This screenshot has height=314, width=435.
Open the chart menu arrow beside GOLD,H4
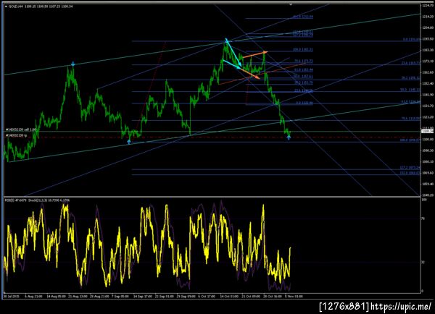point(6,6)
